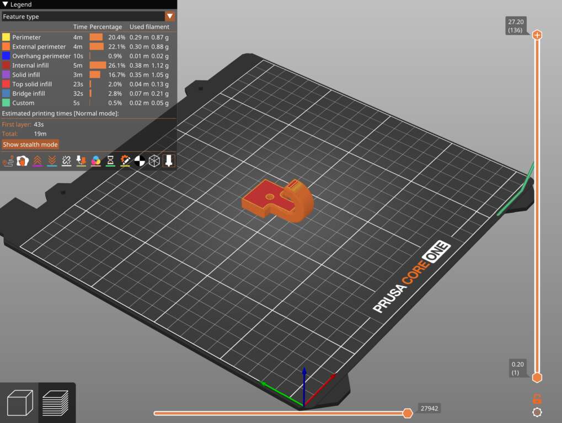The image size is (562, 423).
Task: Toggle tool marker arrow icon
Action: tap(168, 161)
